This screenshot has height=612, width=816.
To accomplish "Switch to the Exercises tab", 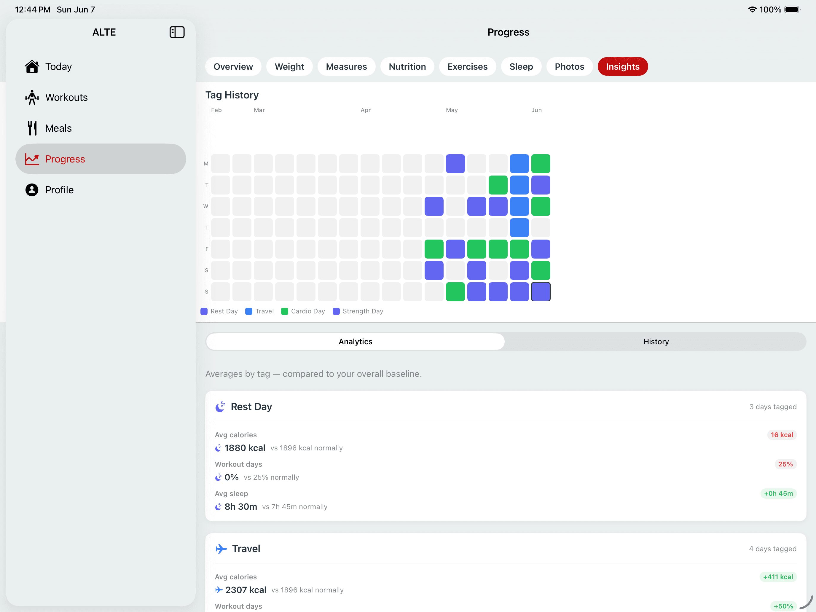I will tap(467, 66).
